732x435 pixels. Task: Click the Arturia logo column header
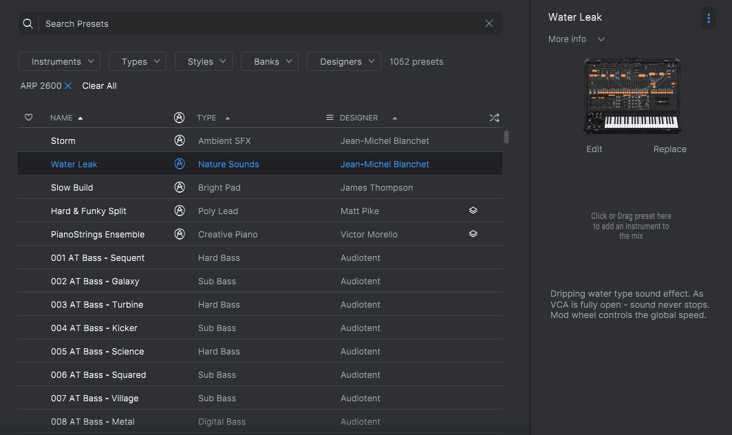pos(180,118)
